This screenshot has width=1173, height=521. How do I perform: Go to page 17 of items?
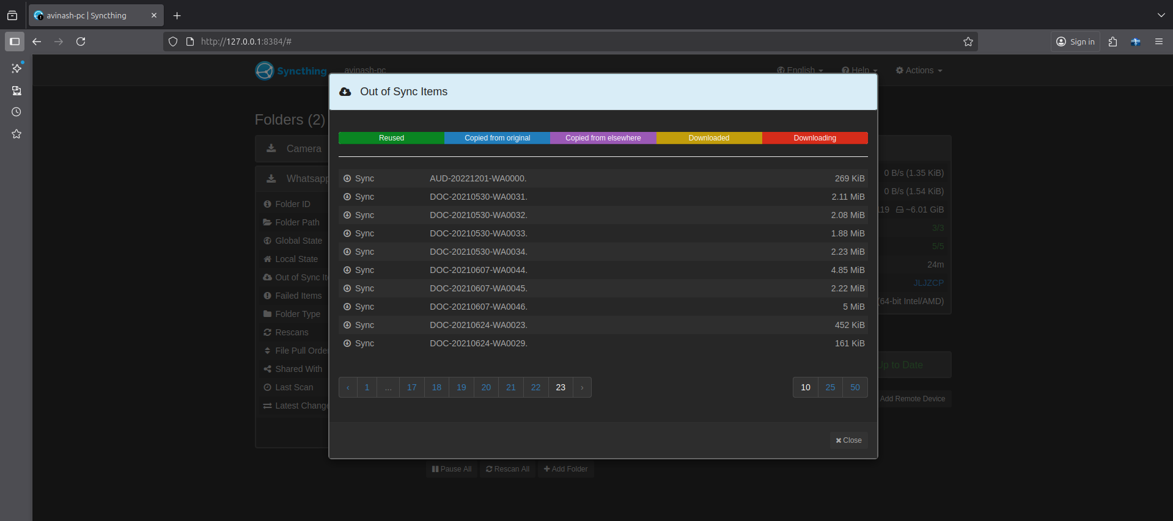pos(412,387)
